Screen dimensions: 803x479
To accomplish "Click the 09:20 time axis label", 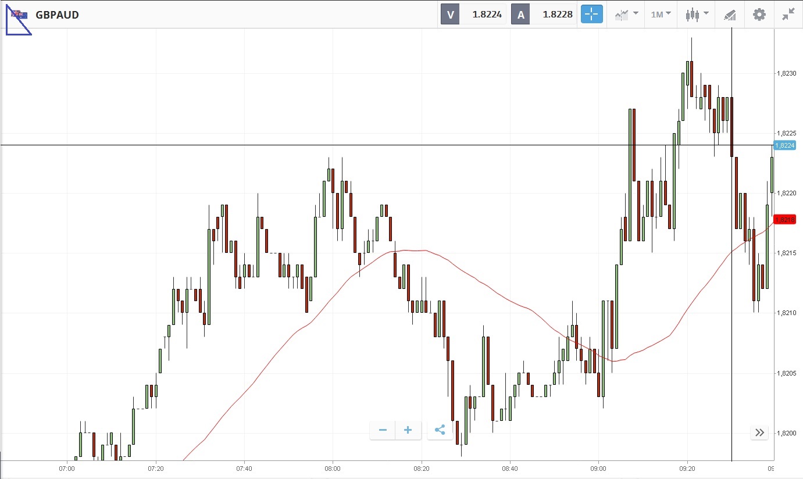I will 687,468.
